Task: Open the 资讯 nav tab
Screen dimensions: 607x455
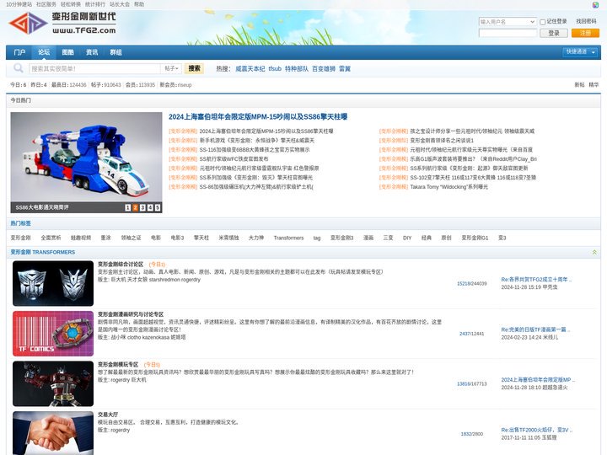Action: [x=92, y=52]
